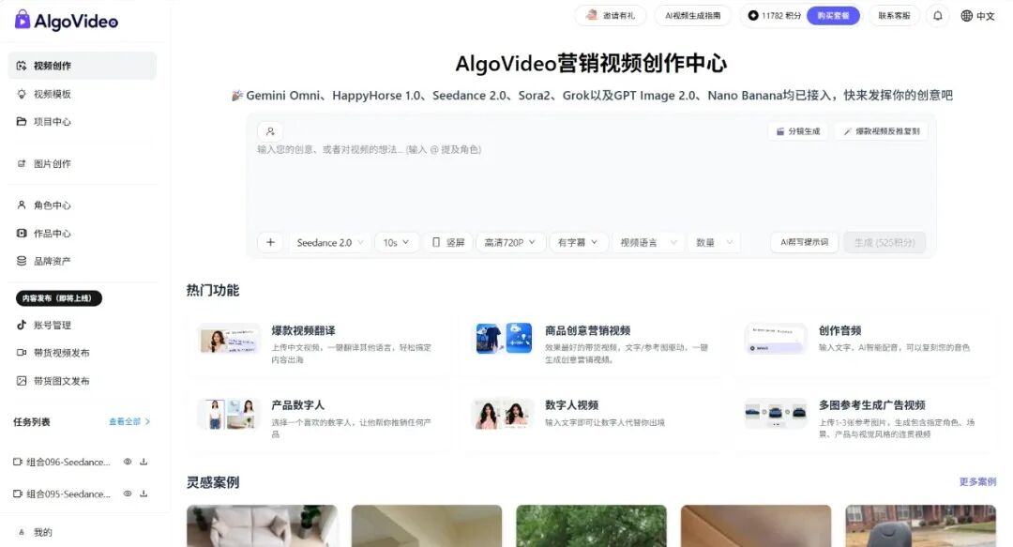Click the character avatar icon in prompt box
1013x547 pixels.
coord(270,131)
